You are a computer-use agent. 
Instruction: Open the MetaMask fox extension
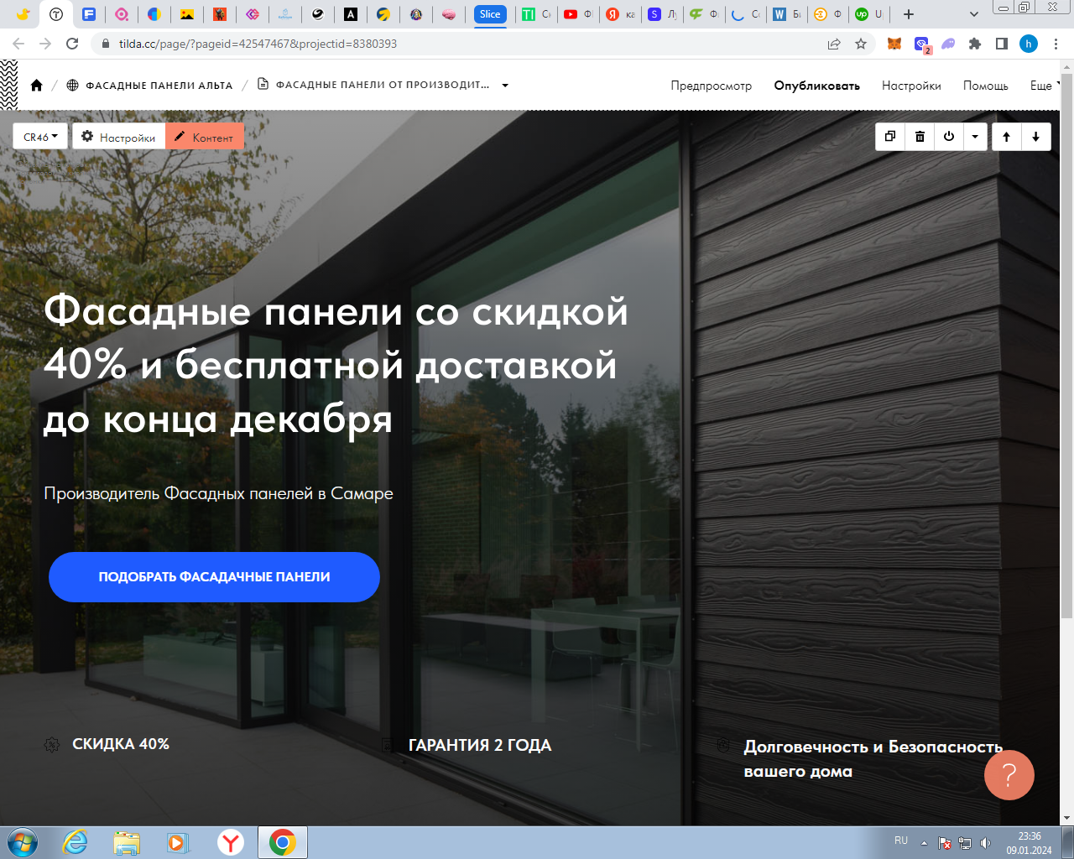coord(894,44)
